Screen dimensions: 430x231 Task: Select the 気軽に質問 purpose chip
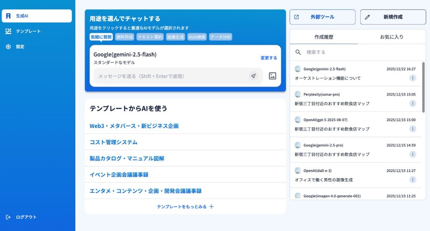[x=101, y=37]
